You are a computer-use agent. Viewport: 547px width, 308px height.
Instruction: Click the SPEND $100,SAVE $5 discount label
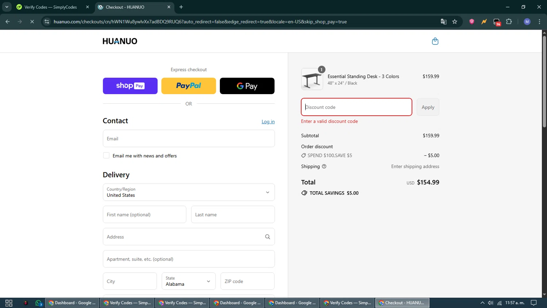(330, 155)
